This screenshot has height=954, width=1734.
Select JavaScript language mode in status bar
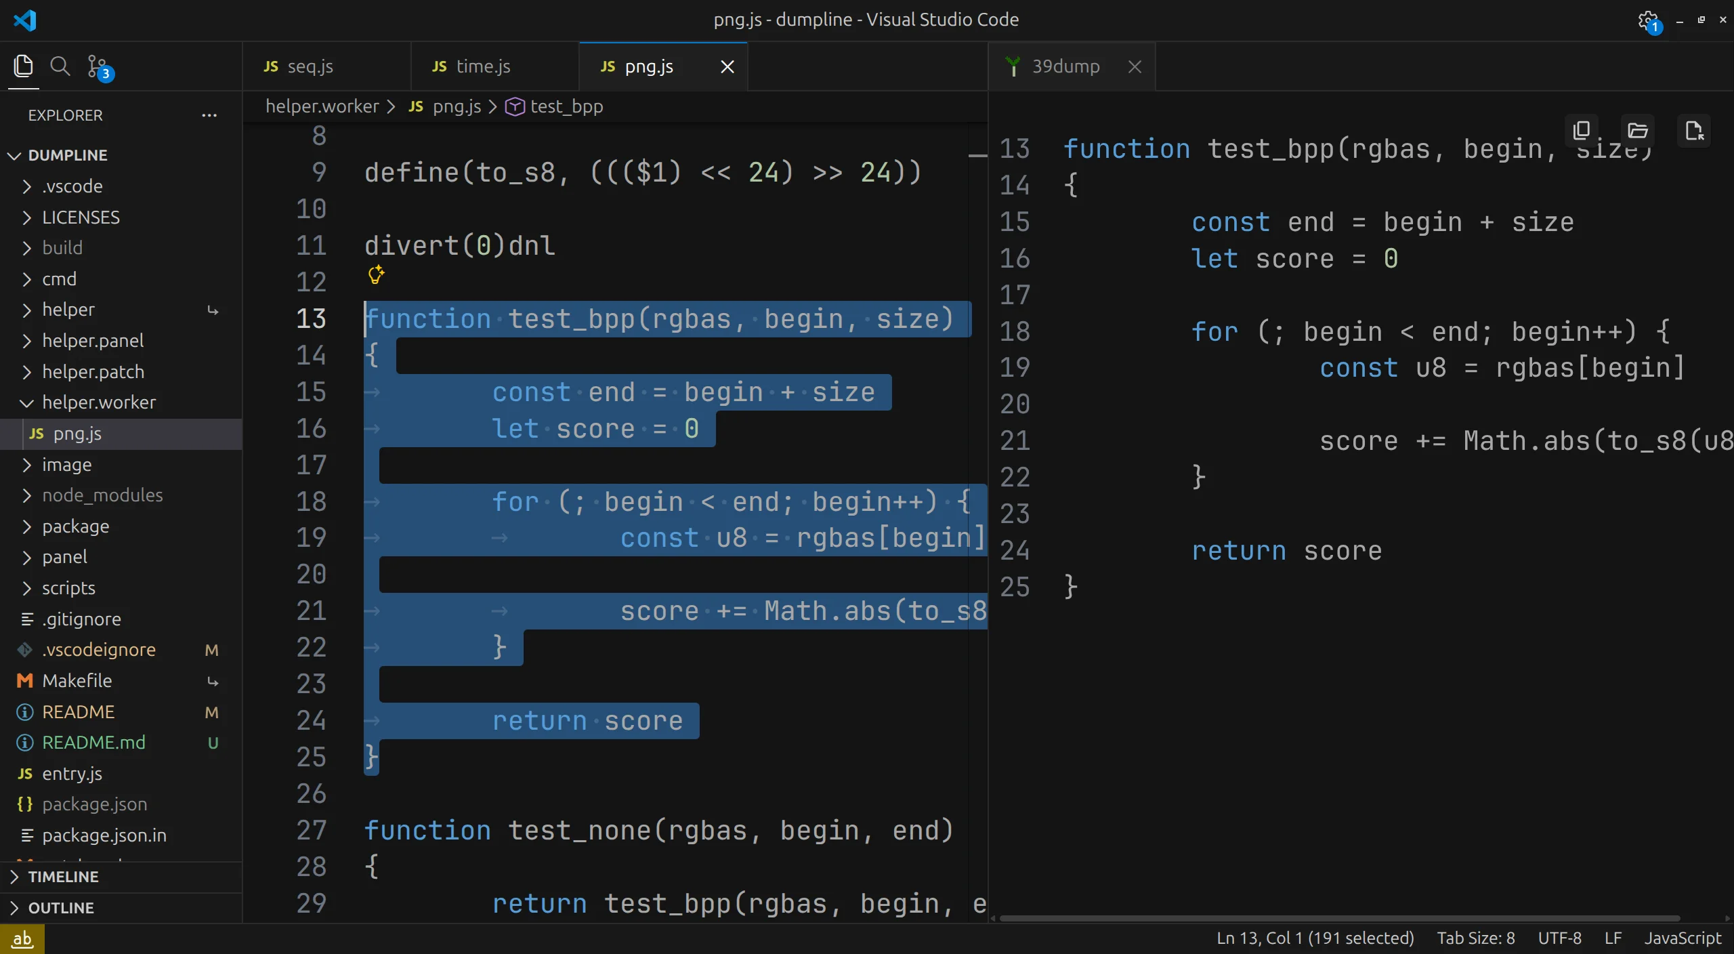coord(1683,938)
